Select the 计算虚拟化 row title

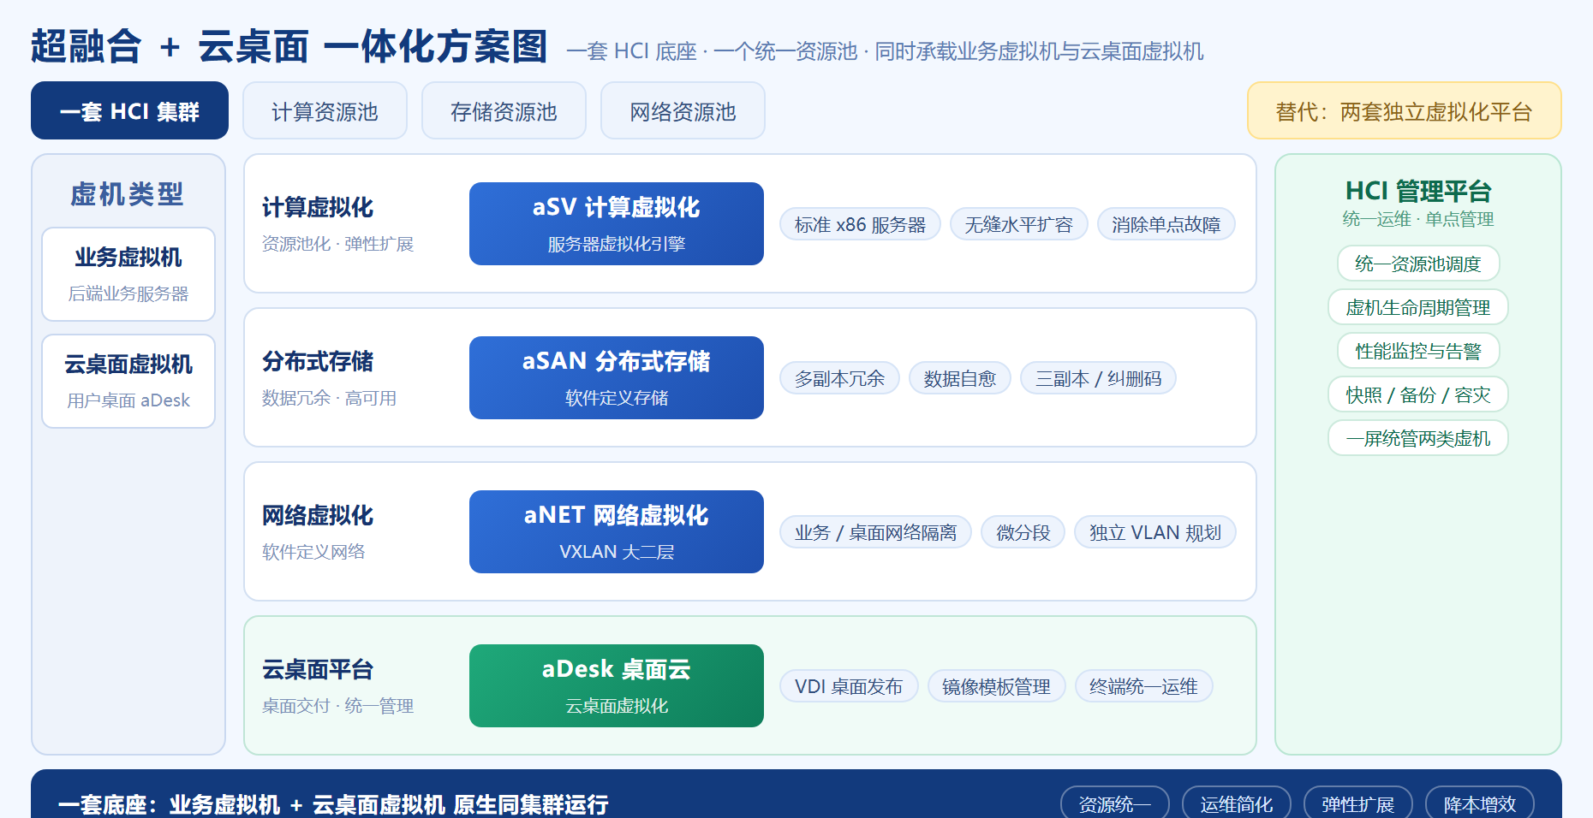click(318, 207)
